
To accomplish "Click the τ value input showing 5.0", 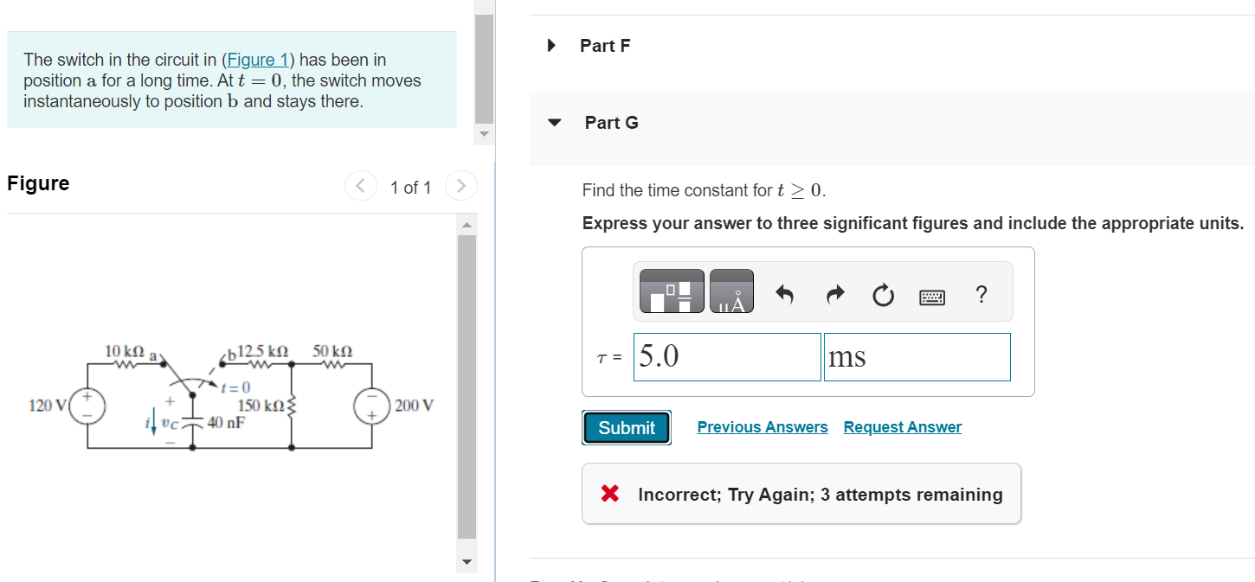I will [726, 356].
